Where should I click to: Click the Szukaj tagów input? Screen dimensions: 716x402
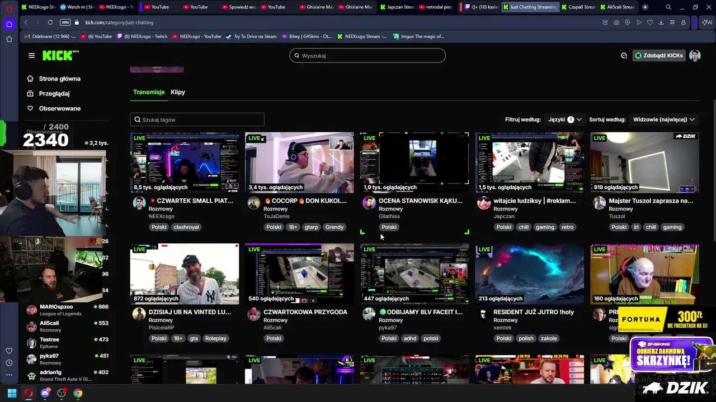(x=197, y=119)
